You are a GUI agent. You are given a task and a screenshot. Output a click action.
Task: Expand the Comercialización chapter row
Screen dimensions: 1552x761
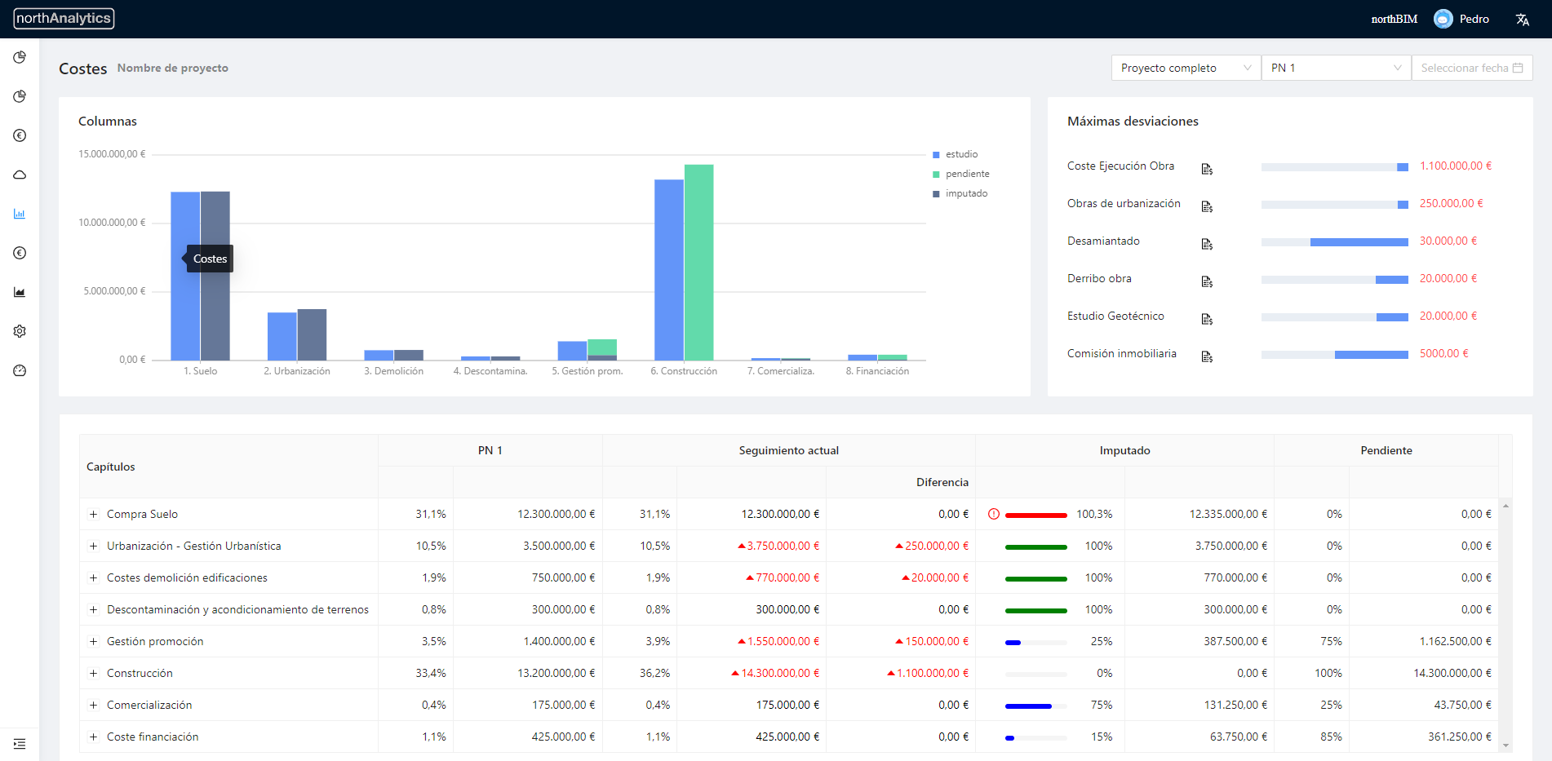click(93, 705)
